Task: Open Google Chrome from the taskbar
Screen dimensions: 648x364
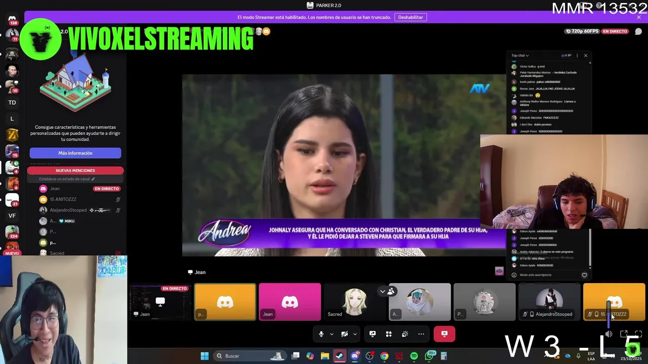Action: [384, 356]
